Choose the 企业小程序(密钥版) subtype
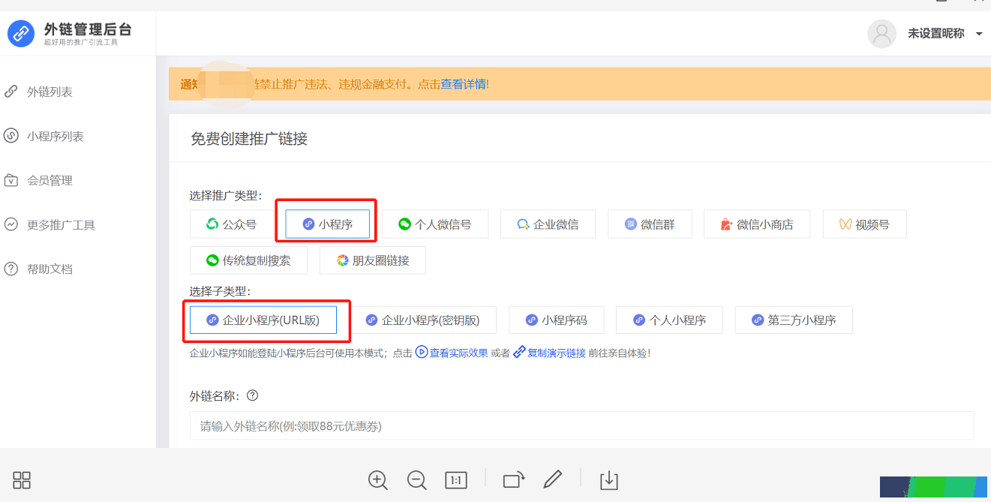Screen dimensions: 991x502 pyautogui.click(x=422, y=320)
